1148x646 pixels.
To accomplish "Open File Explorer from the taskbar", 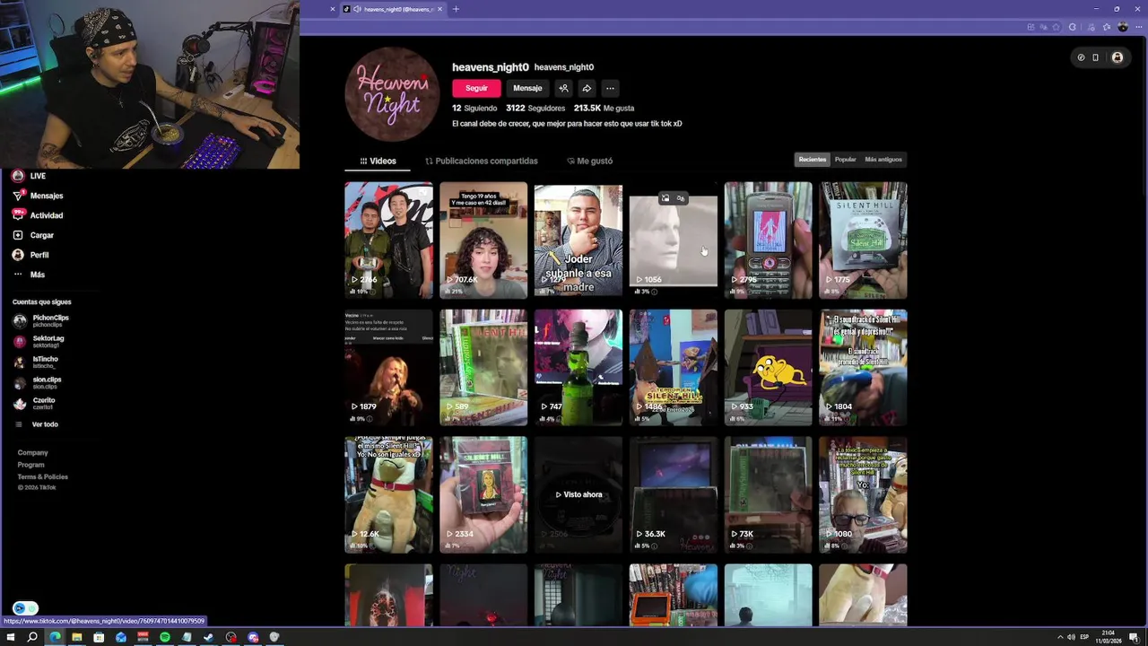I will click(x=77, y=637).
